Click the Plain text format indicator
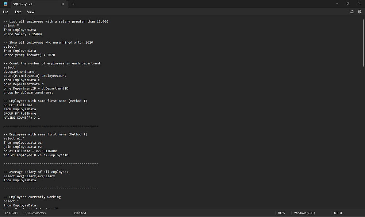Screen dimensions: 365x217 tap(80, 213)
